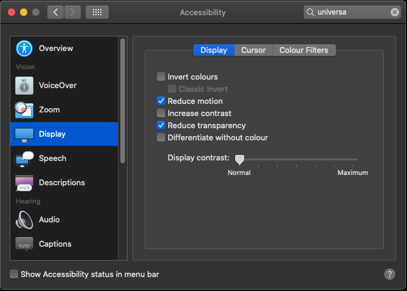Click the sidebar scrollbar thumb
Viewport: 407px width, 291px height.
point(123,101)
